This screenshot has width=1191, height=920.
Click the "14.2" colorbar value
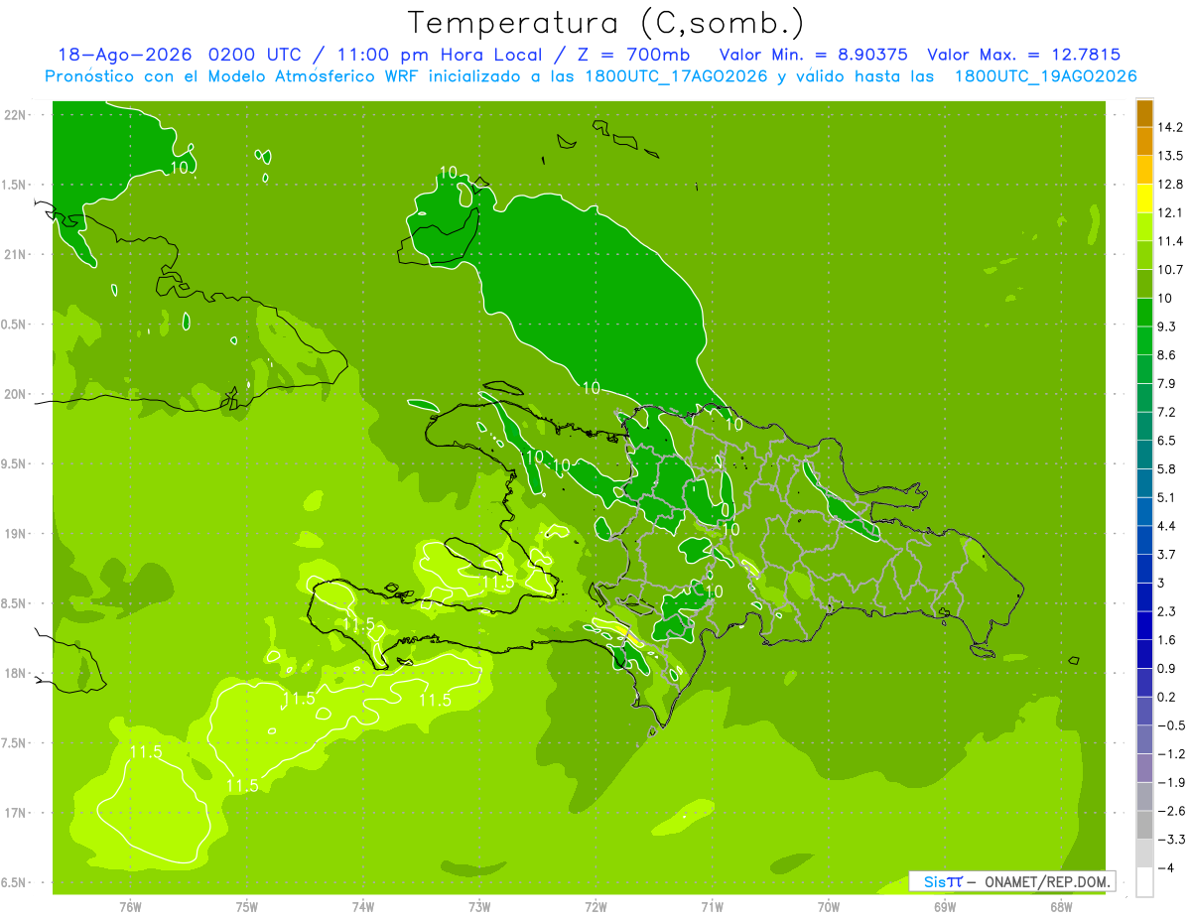tap(1170, 127)
